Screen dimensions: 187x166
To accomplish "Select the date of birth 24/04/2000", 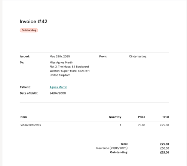I will coord(58,93).
